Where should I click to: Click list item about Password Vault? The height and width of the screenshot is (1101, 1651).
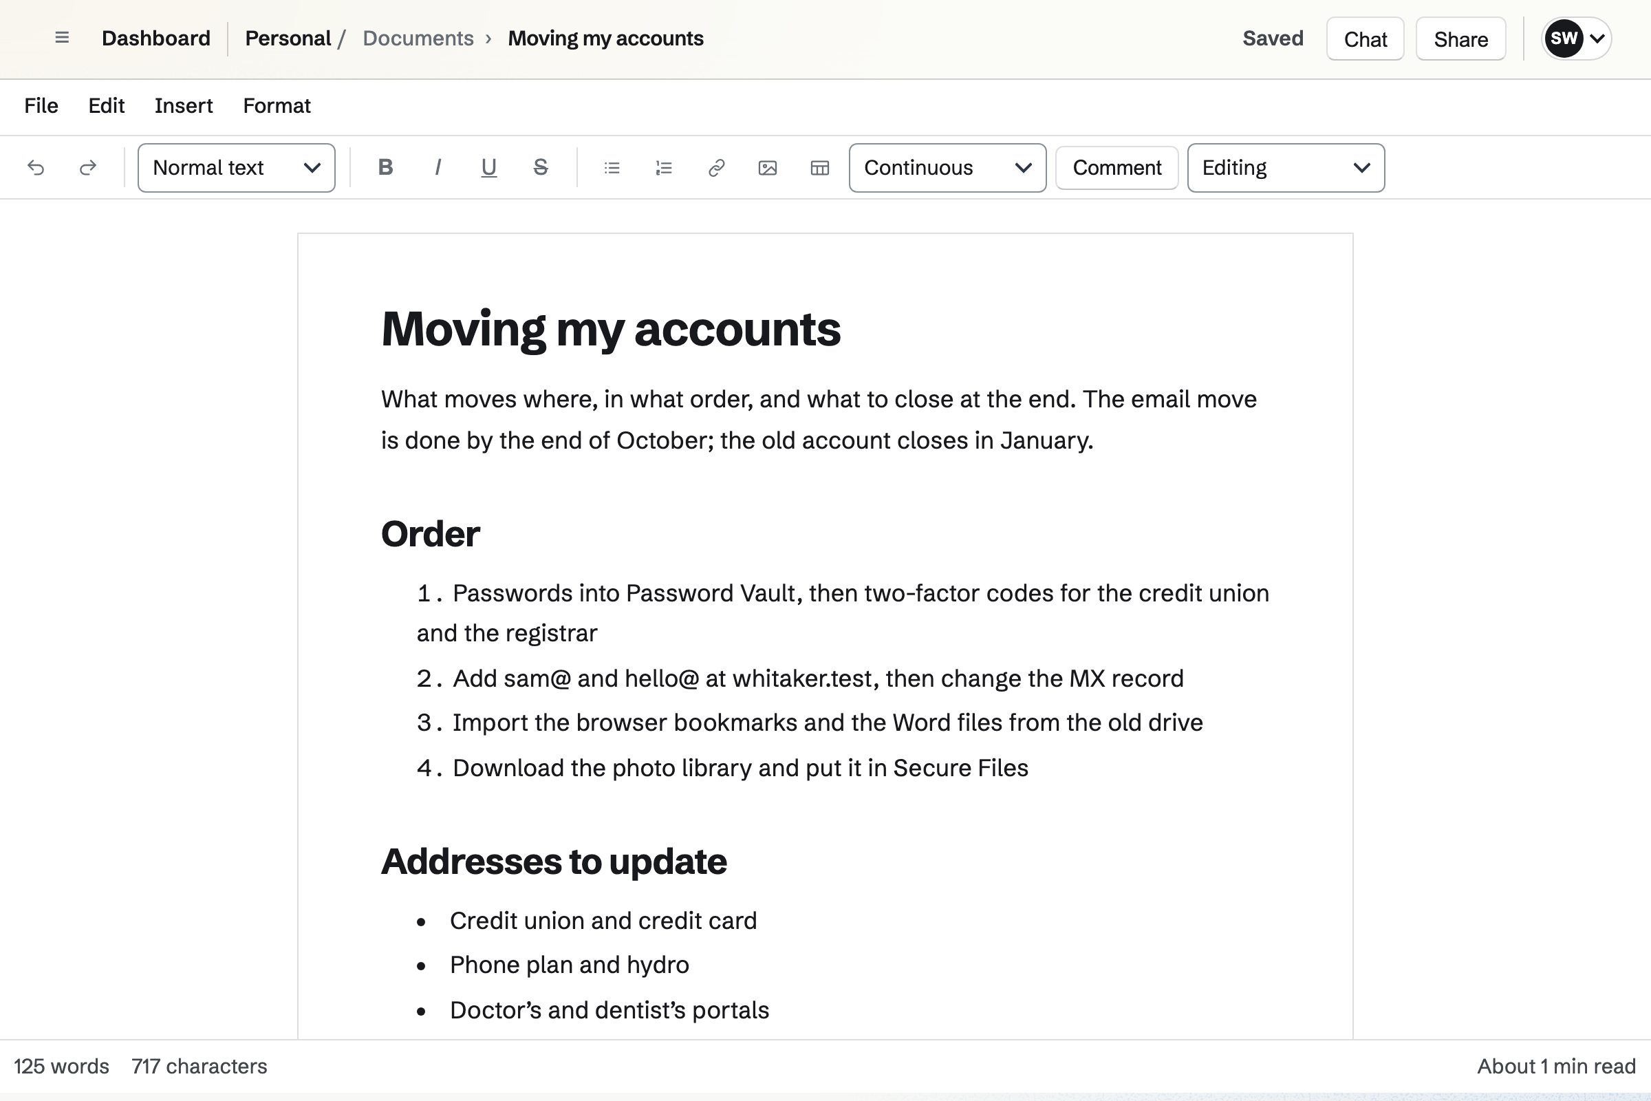842,613
